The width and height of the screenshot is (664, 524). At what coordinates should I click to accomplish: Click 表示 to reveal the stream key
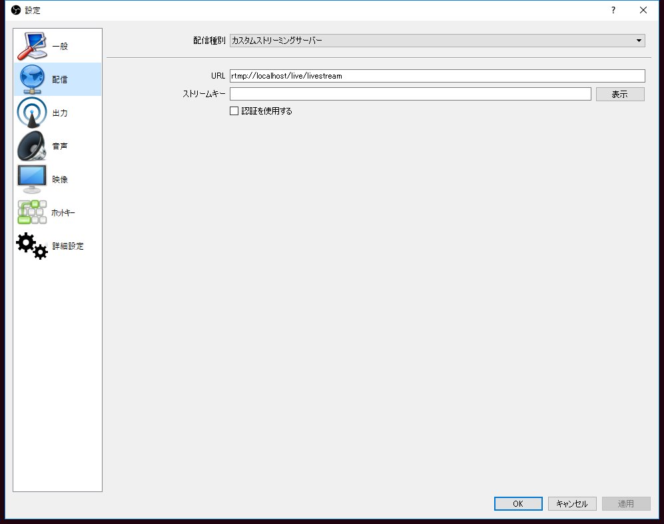tap(620, 93)
